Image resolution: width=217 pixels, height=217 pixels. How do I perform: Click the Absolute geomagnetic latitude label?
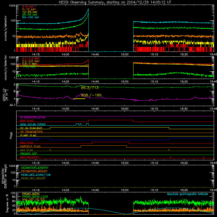pos(187,194)
